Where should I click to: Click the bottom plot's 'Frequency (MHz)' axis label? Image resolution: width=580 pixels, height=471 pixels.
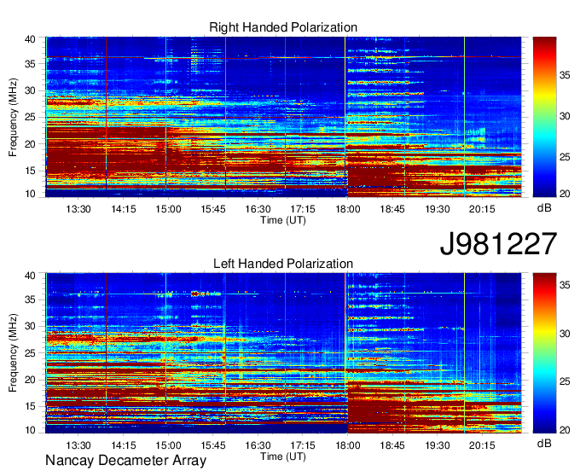coord(13,353)
